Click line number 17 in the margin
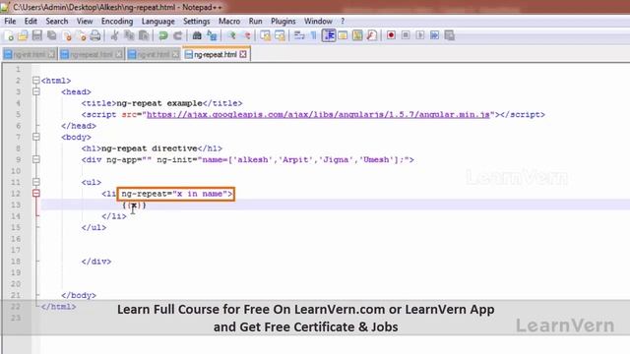The width and height of the screenshot is (630, 354). pyautogui.click(x=16, y=250)
